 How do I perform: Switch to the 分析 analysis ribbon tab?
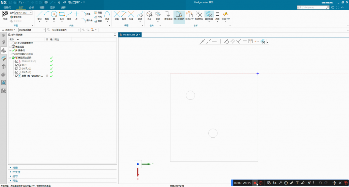[31, 7]
